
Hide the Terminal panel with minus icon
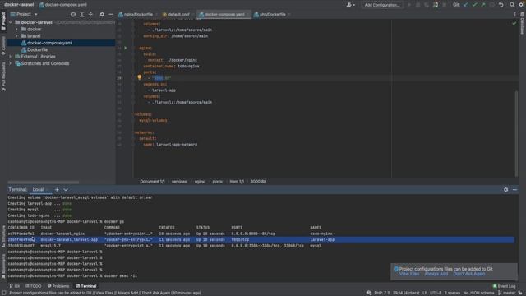pyautogui.click(x=515, y=190)
